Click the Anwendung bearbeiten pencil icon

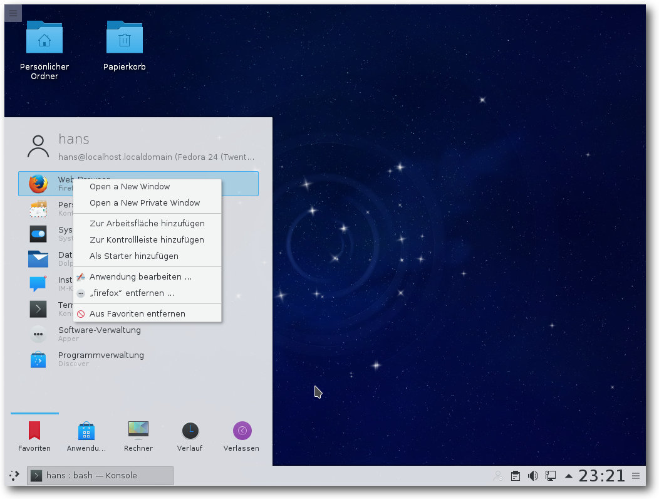81,277
